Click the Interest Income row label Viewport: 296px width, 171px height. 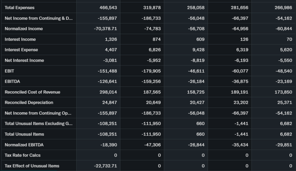click(20, 39)
